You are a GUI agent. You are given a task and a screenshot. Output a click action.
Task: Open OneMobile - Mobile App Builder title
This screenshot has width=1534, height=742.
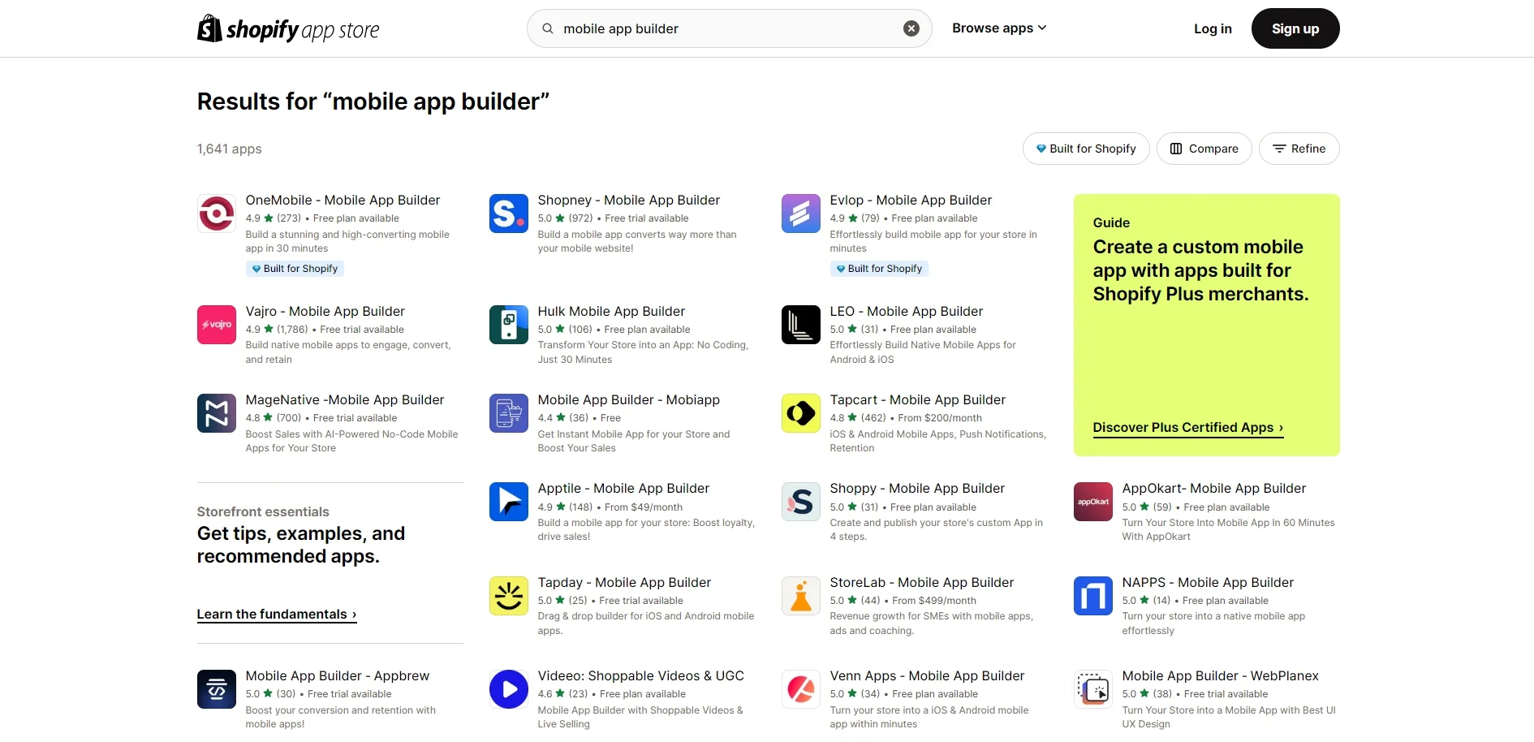343,201
